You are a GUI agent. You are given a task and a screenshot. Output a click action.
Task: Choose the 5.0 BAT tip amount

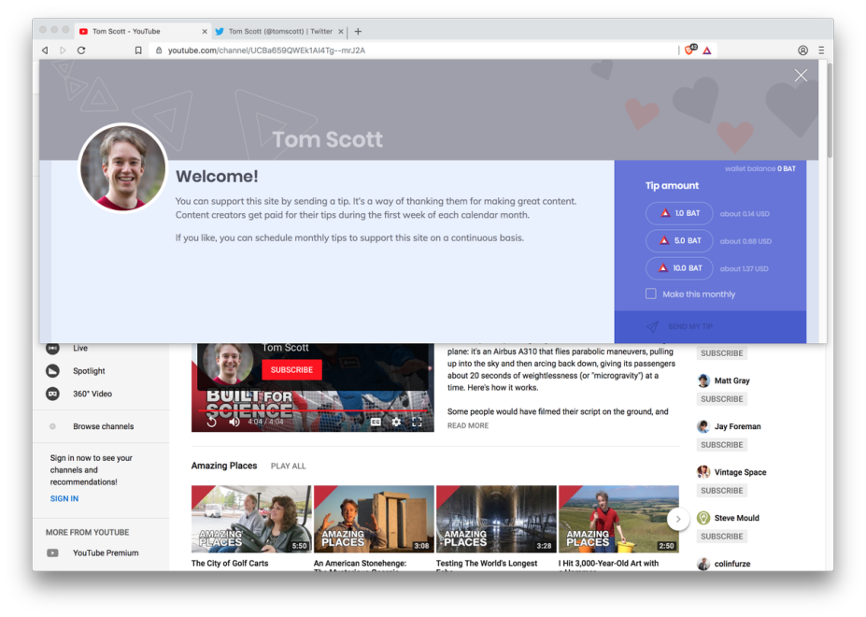(x=679, y=240)
